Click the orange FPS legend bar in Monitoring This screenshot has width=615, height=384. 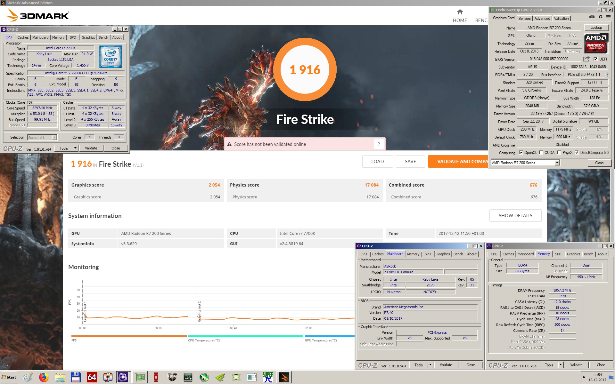129,336
